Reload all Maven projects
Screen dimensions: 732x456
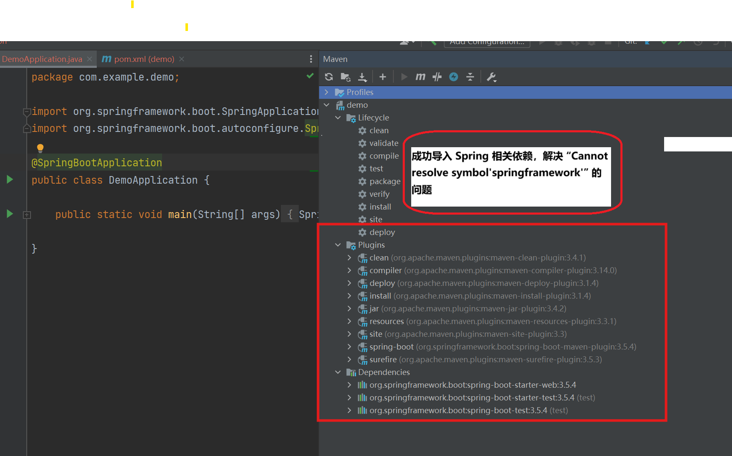click(329, 77)
